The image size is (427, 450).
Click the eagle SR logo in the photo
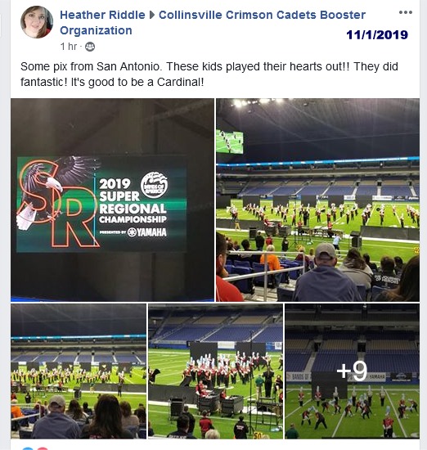(57, 203)
